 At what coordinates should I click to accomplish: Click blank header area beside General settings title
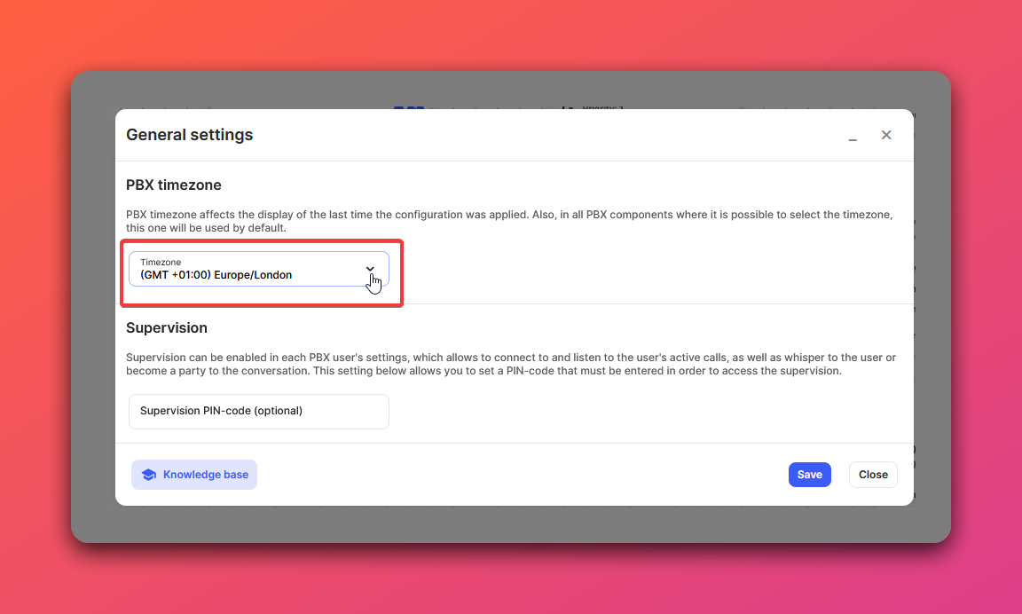(x=532, y=135)
